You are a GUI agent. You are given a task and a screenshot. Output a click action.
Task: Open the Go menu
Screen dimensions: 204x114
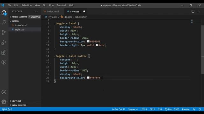point(45,5)
